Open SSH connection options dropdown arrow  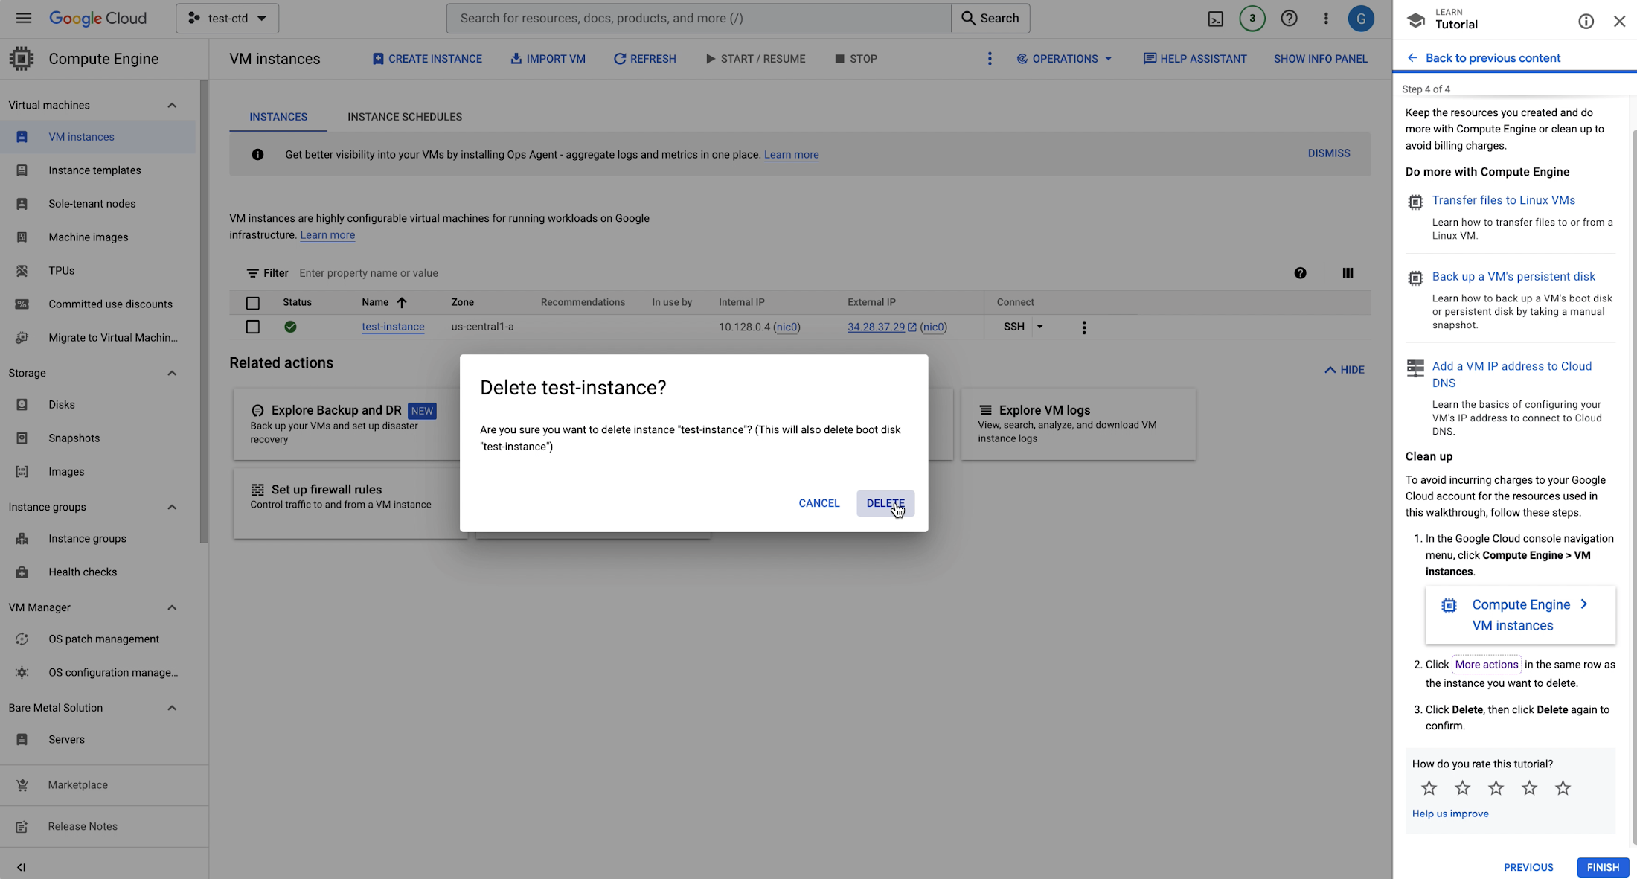coord(1039,327)
